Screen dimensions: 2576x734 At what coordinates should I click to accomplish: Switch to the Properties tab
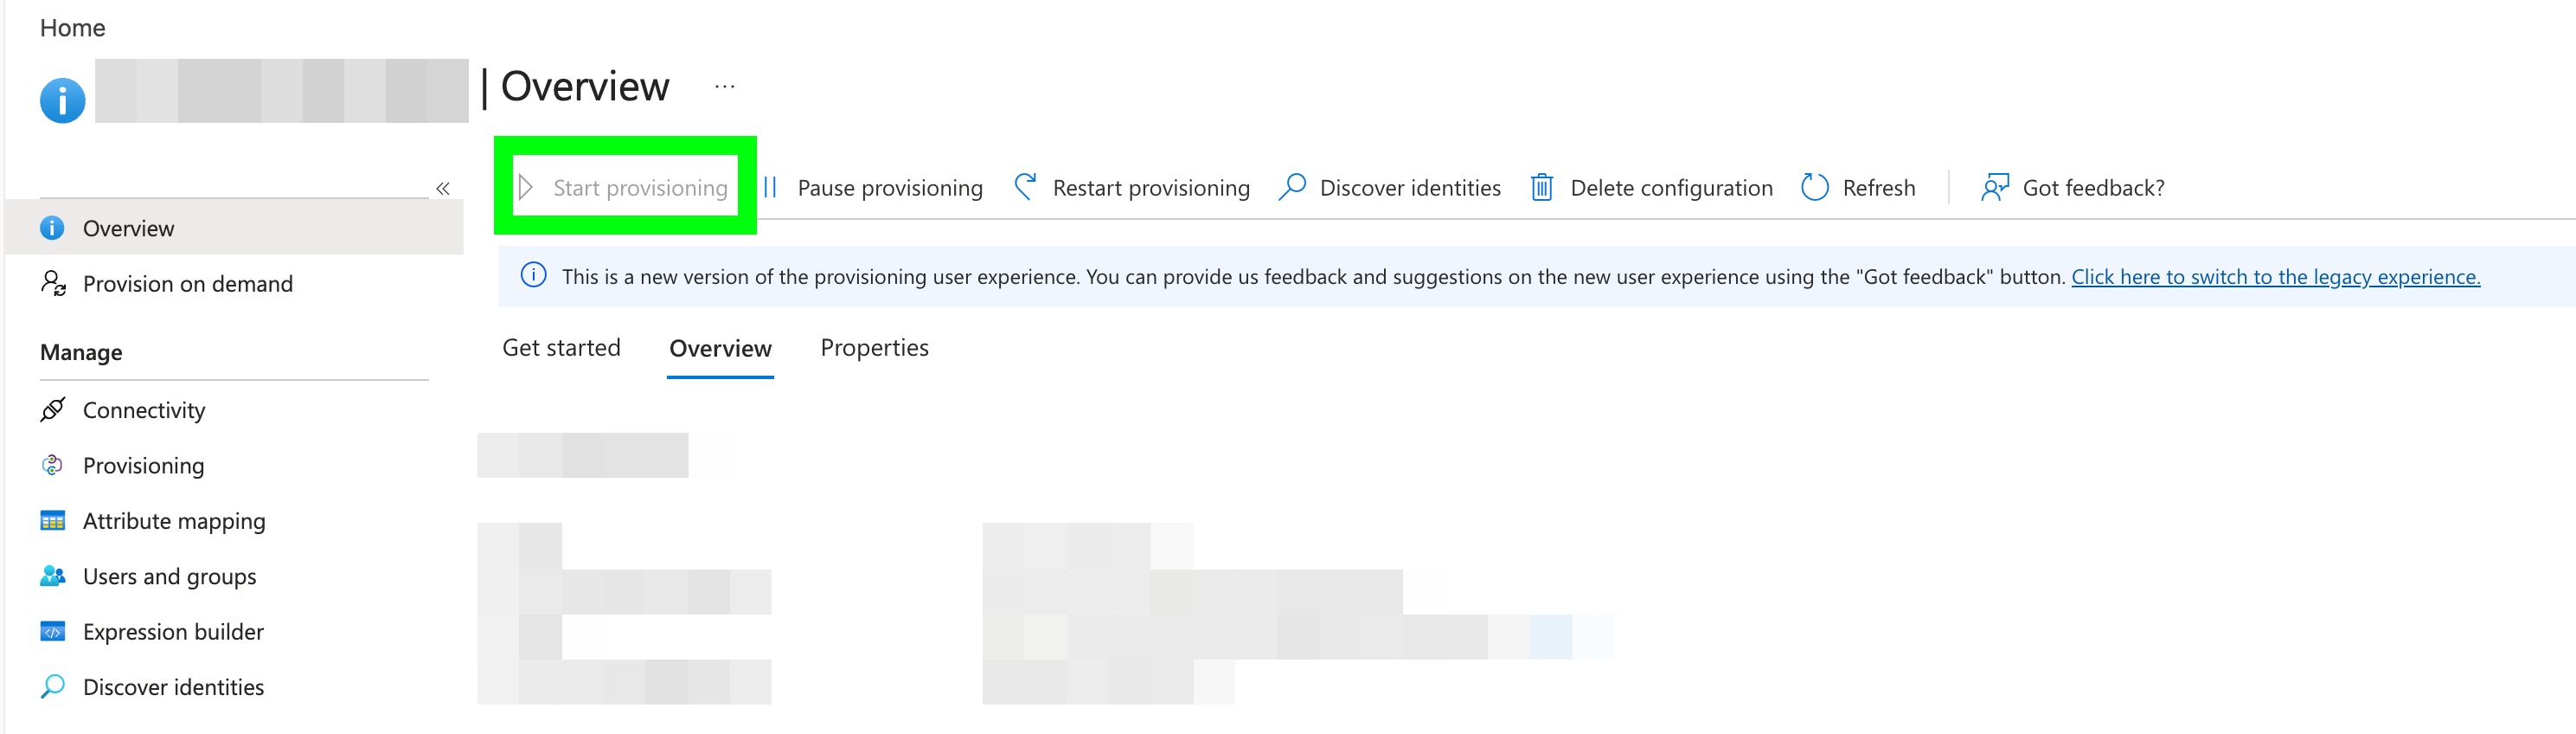coord(874,348)
